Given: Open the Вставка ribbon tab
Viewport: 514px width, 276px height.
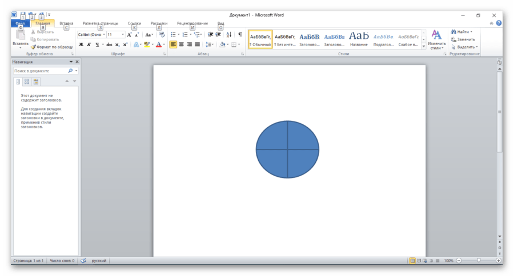Looking at the screenshot, I should coord(66,23).
